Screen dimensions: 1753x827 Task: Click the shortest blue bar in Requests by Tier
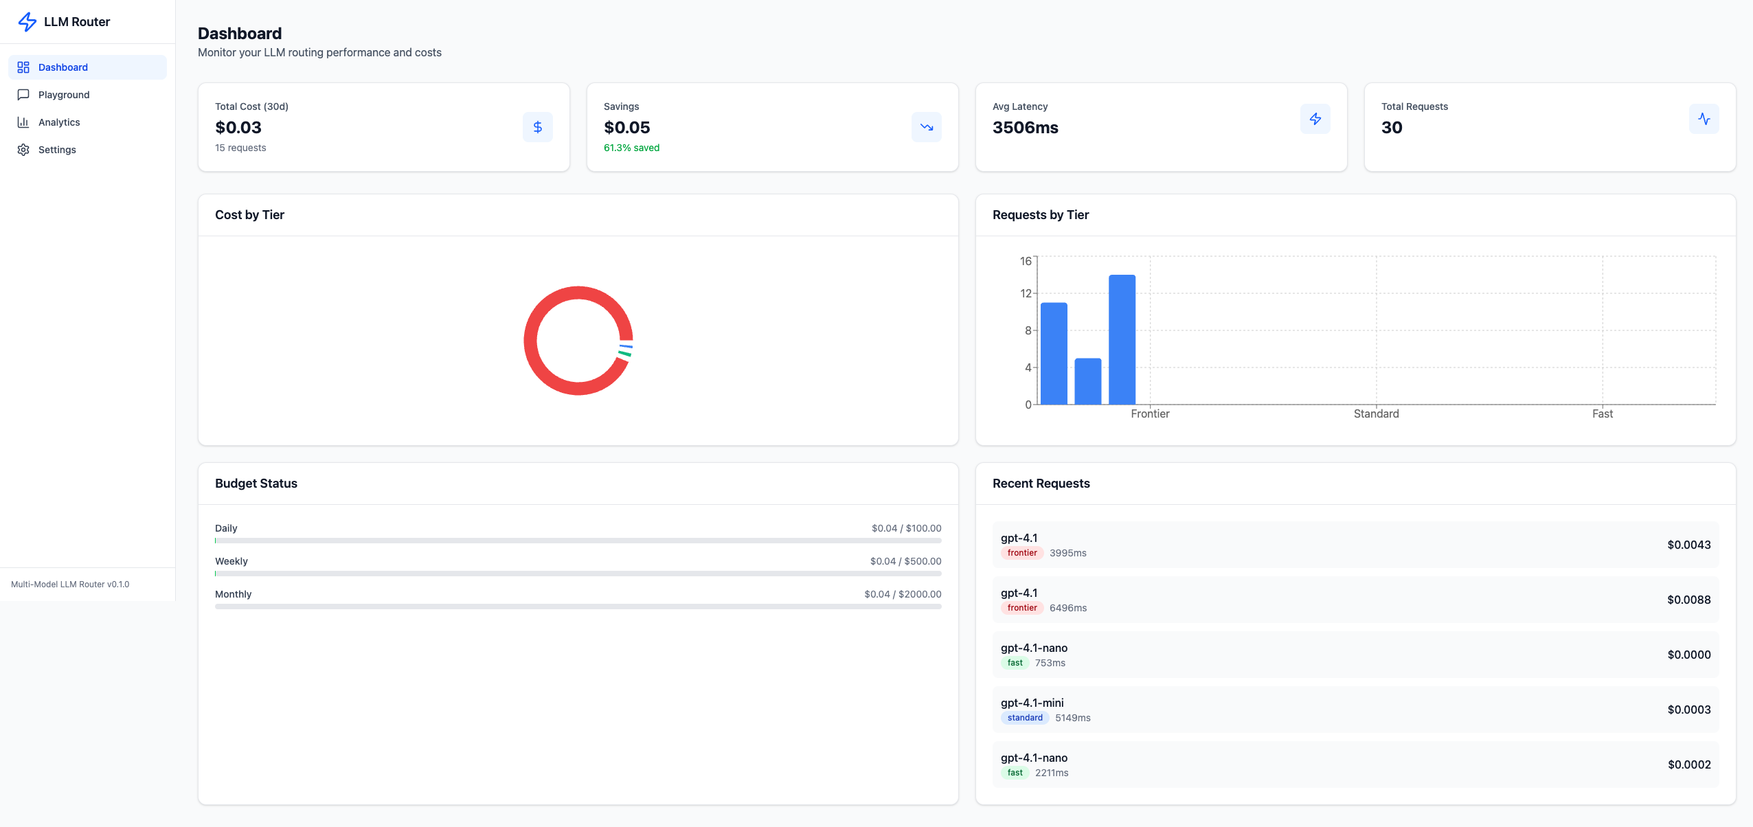click(1088, 381)
